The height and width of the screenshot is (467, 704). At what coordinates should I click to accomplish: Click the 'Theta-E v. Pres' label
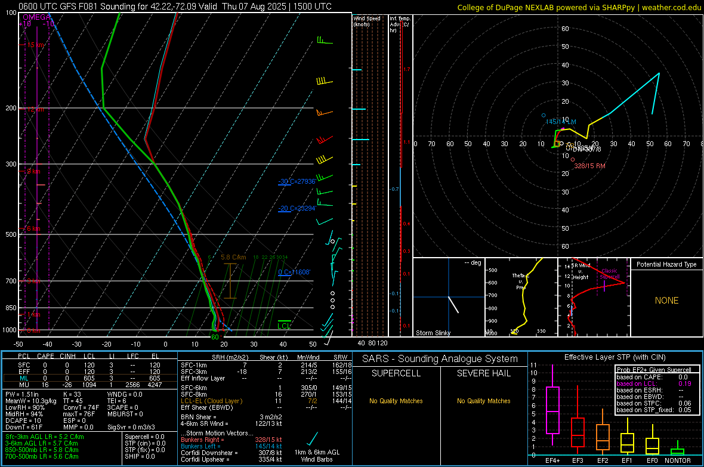click(520, 282)
